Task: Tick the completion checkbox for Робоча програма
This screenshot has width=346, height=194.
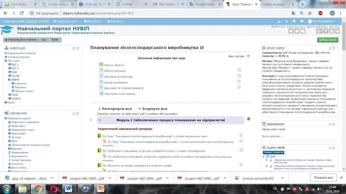Action: (239, 70)
